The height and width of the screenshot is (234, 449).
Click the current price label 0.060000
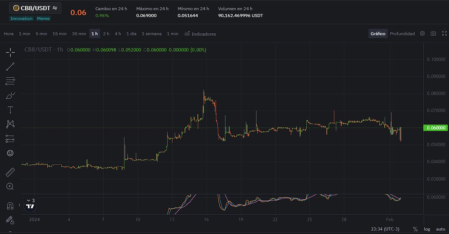click(x=436, y=128)
